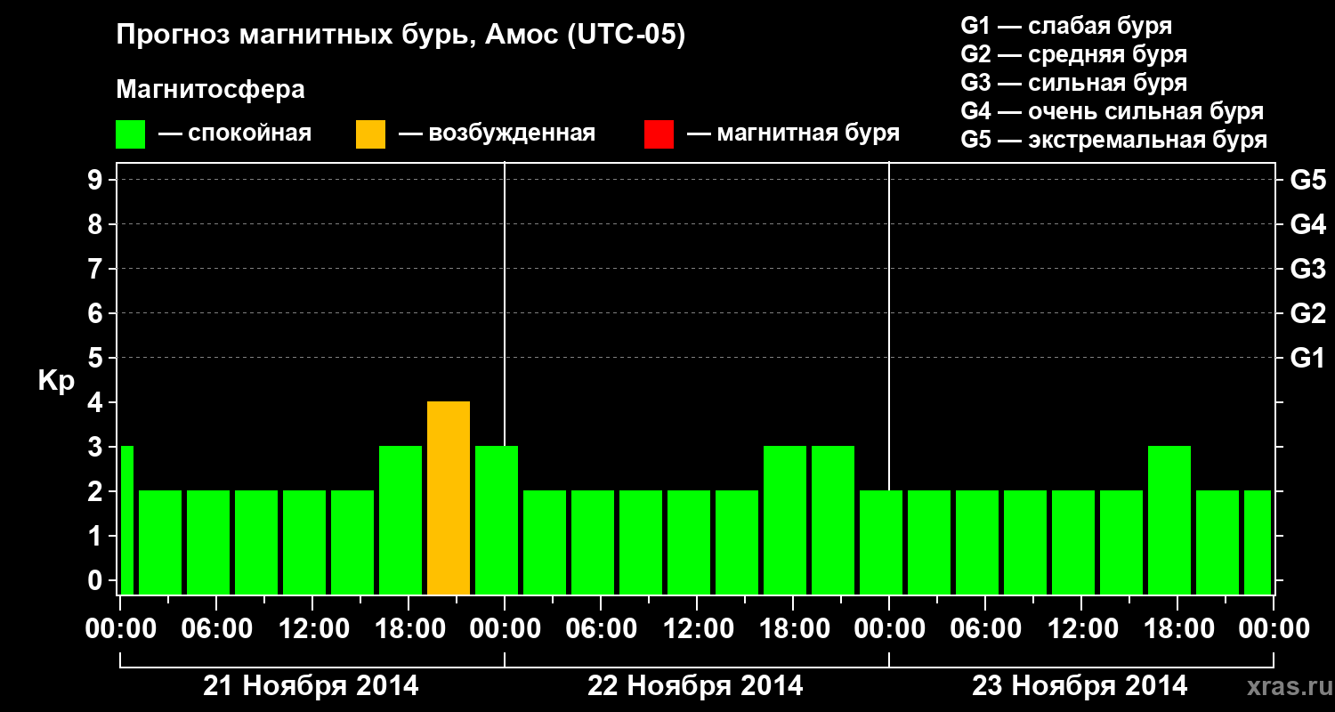Click the '5' value on the Kp axis
This screenshot has height=712, width=1335.
[x=97, y=359]
